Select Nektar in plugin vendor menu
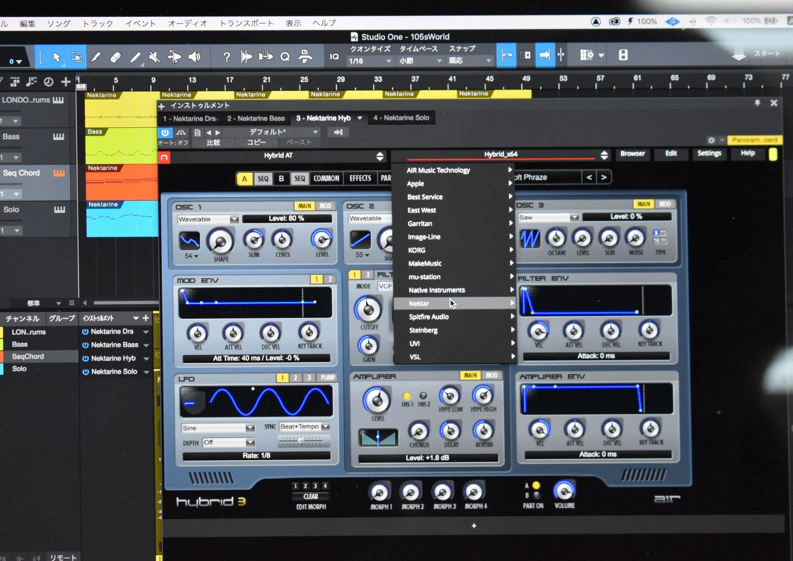 pyautogui.click(x=454, y=303)
